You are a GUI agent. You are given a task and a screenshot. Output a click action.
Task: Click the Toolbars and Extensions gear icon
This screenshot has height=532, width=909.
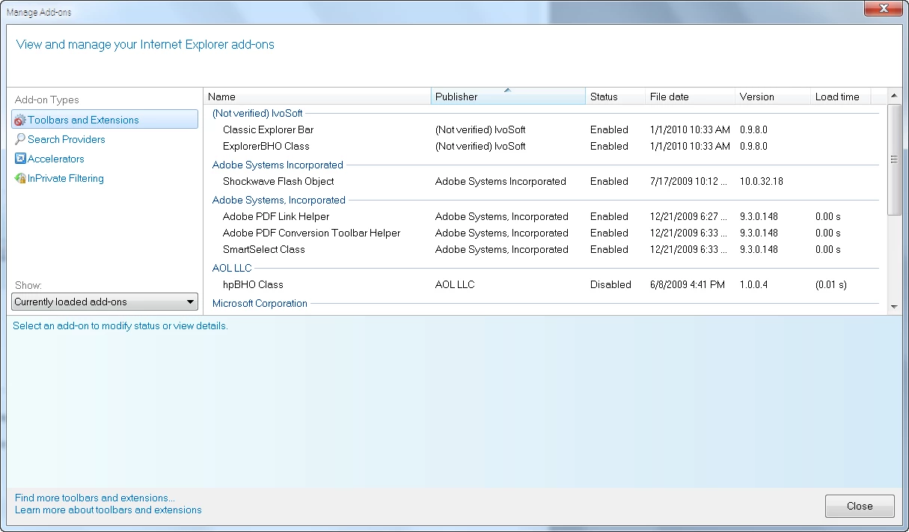pyautogui.click(x=20, y=120)
